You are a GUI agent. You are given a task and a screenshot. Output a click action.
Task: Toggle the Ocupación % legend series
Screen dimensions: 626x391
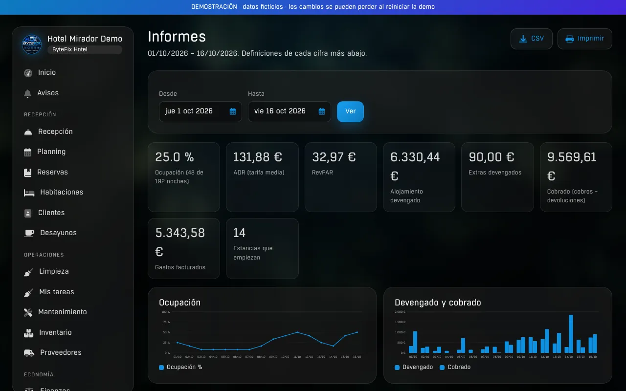(180, 367)
